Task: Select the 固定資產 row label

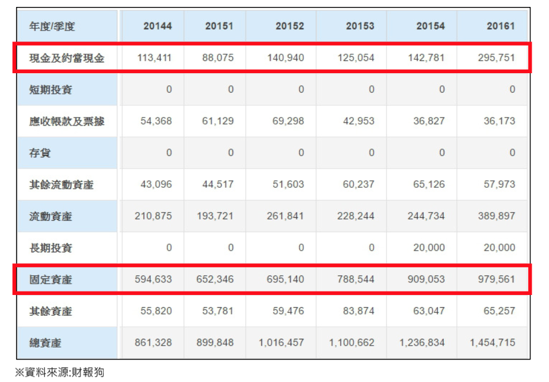Action: 51,280
